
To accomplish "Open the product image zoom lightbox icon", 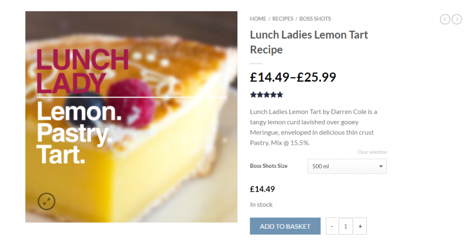I will 46,202.
